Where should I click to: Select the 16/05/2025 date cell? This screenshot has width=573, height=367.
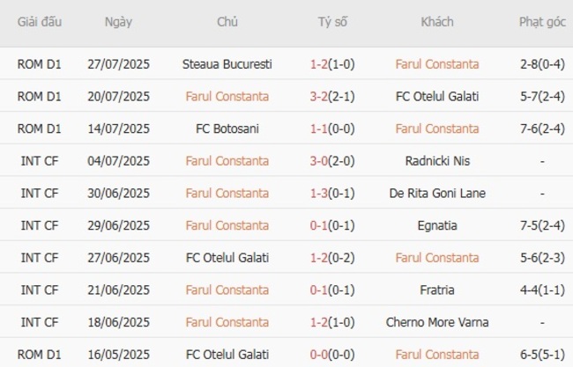click(118, 355)
